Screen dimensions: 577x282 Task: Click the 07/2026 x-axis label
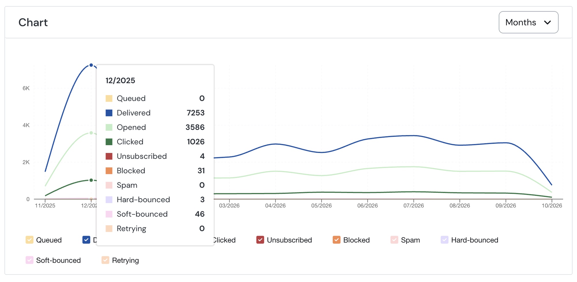click(x=414, y=206)
